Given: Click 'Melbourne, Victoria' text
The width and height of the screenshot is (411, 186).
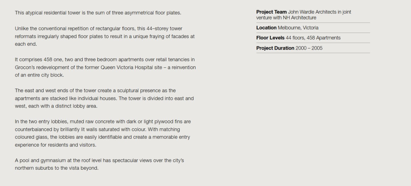Looking at the screenshot, I should (298, 28).
